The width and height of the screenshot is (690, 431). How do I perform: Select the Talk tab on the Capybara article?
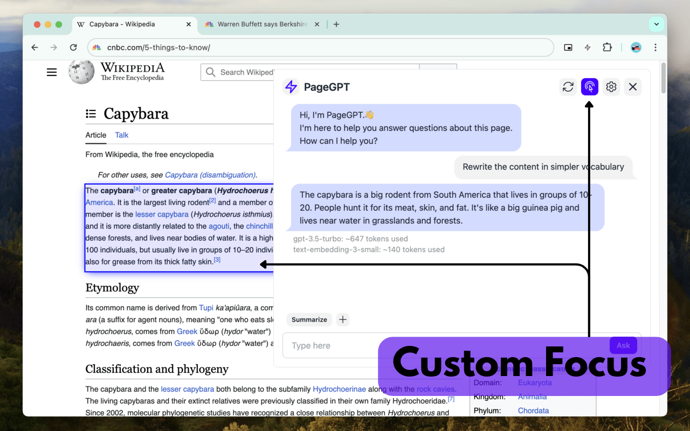121,135
